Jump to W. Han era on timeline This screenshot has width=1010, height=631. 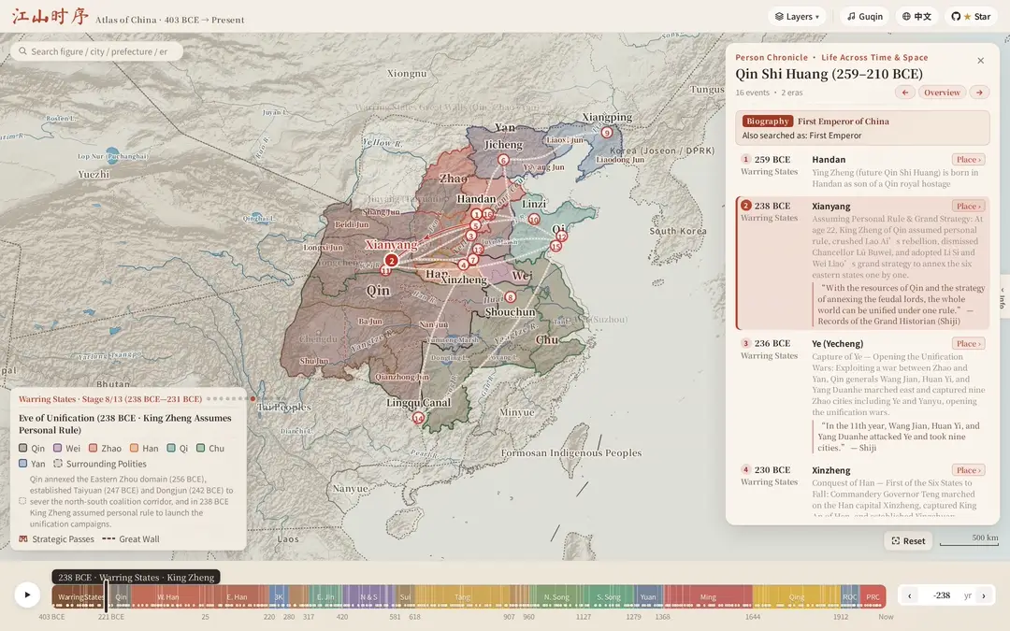pyautogui.click(x=168, y=596)
